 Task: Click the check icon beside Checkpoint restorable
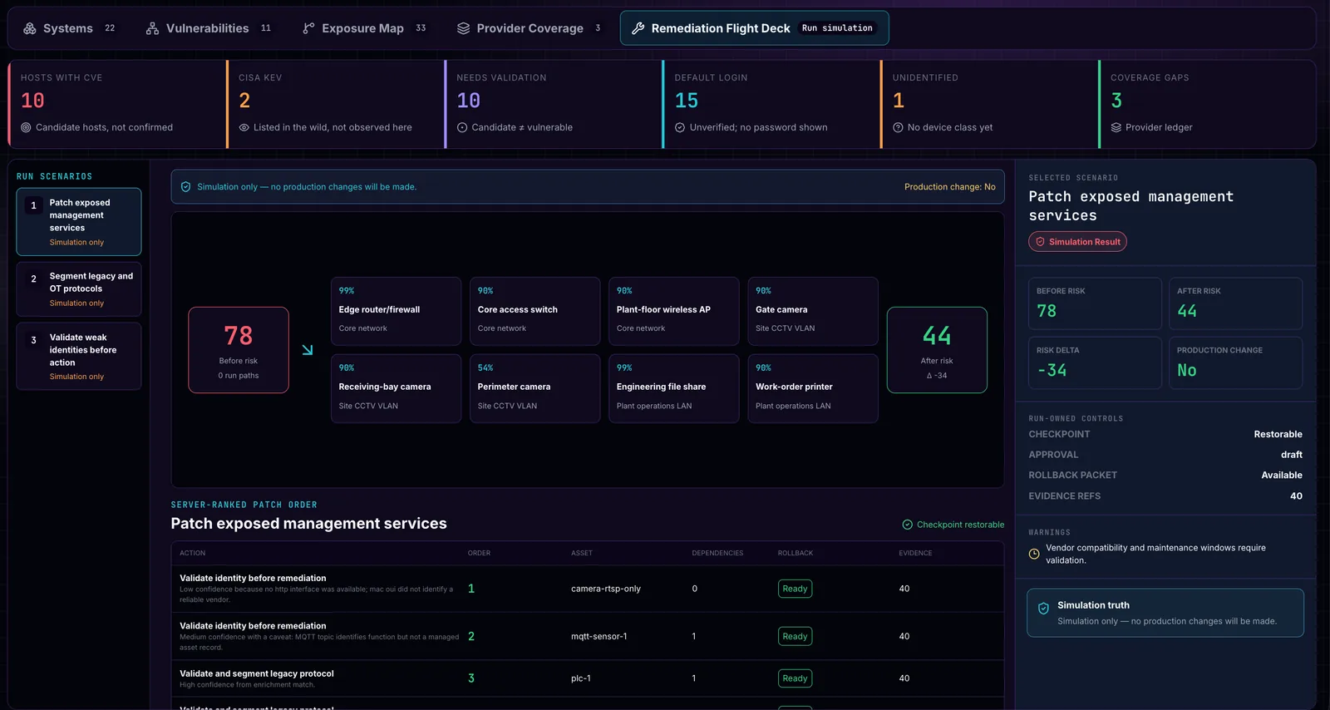(x=908, y=525)
